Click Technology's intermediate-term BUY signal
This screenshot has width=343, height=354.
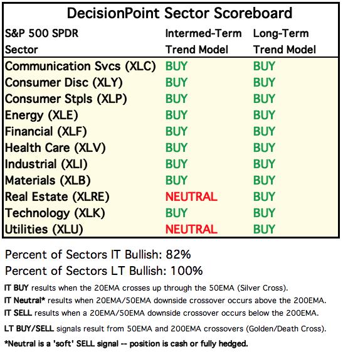point(176,213)
